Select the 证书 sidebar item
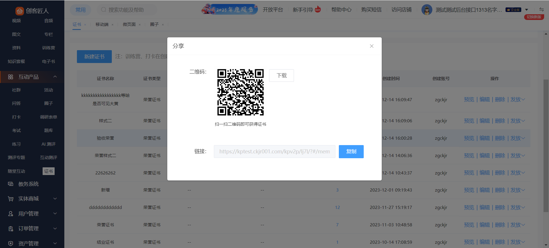Viewport: 549px width, 248px height. coord(49,171)
